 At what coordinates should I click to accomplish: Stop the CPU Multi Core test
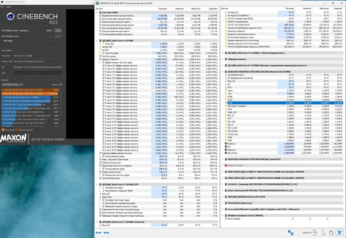58,31
